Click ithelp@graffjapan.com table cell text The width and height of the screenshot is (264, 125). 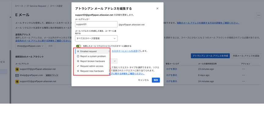pos(31,75)
